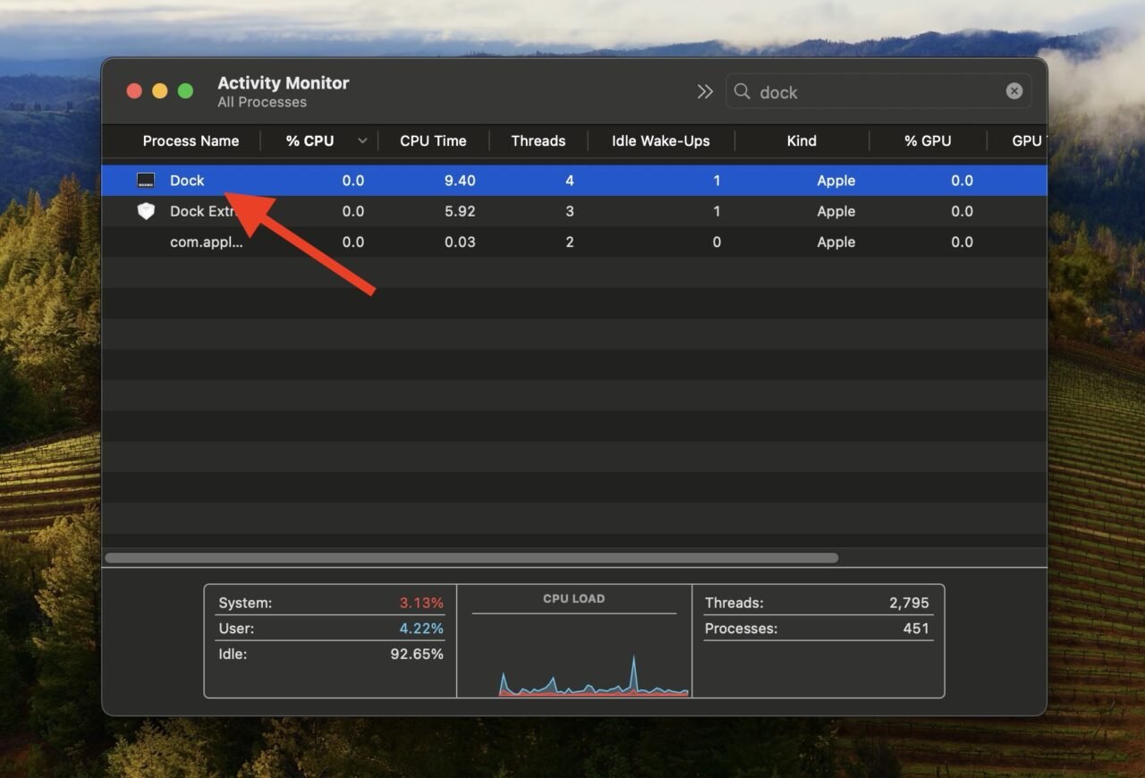Sort by Kind column header
The image size is (1145, 778).
coord(801,140)
